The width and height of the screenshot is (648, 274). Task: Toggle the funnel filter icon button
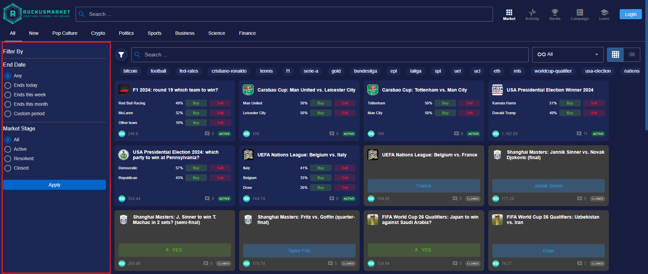pos(121,55)
